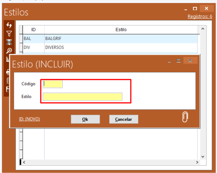Click the Estilo column header
217x173 pixels.
[121, 30]
